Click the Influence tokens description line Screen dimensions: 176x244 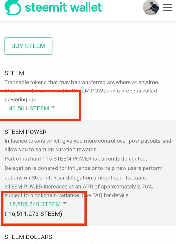[88, 141]
